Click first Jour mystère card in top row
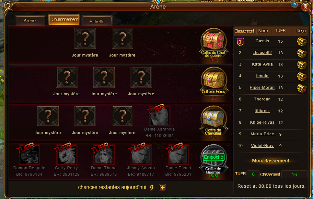 click(85, 38)
